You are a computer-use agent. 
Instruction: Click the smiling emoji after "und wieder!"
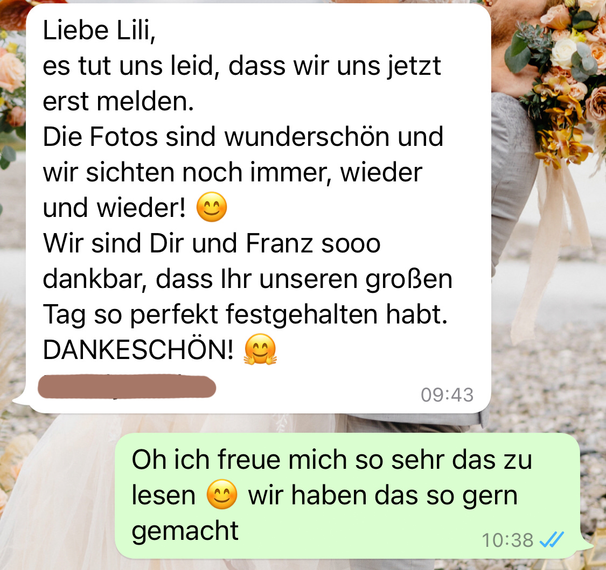(211, 207)
